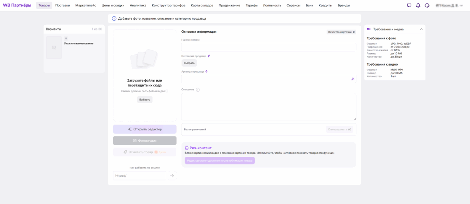Screen dimensions: 470x204
Task: Open the Товары menu tab
Action: 44,6
